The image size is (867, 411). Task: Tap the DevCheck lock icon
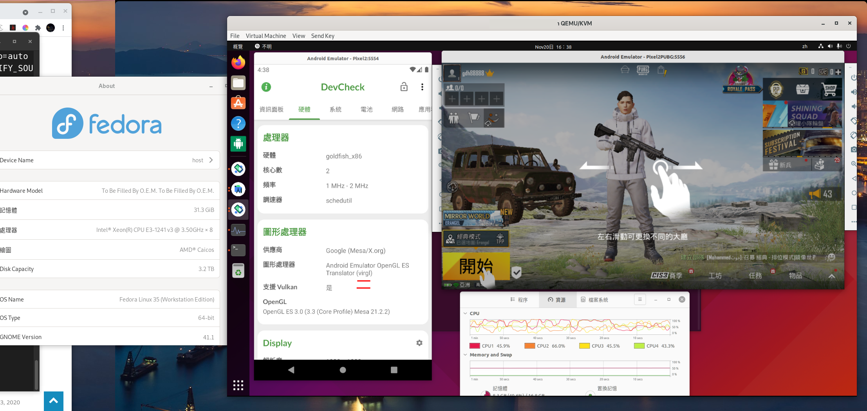pos(404,87)
